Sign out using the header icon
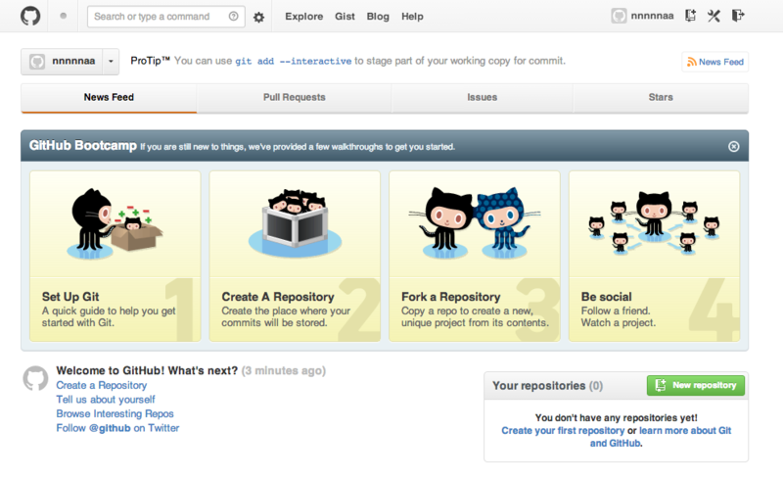Screen dimensions: 783x479 coord(738,16)
